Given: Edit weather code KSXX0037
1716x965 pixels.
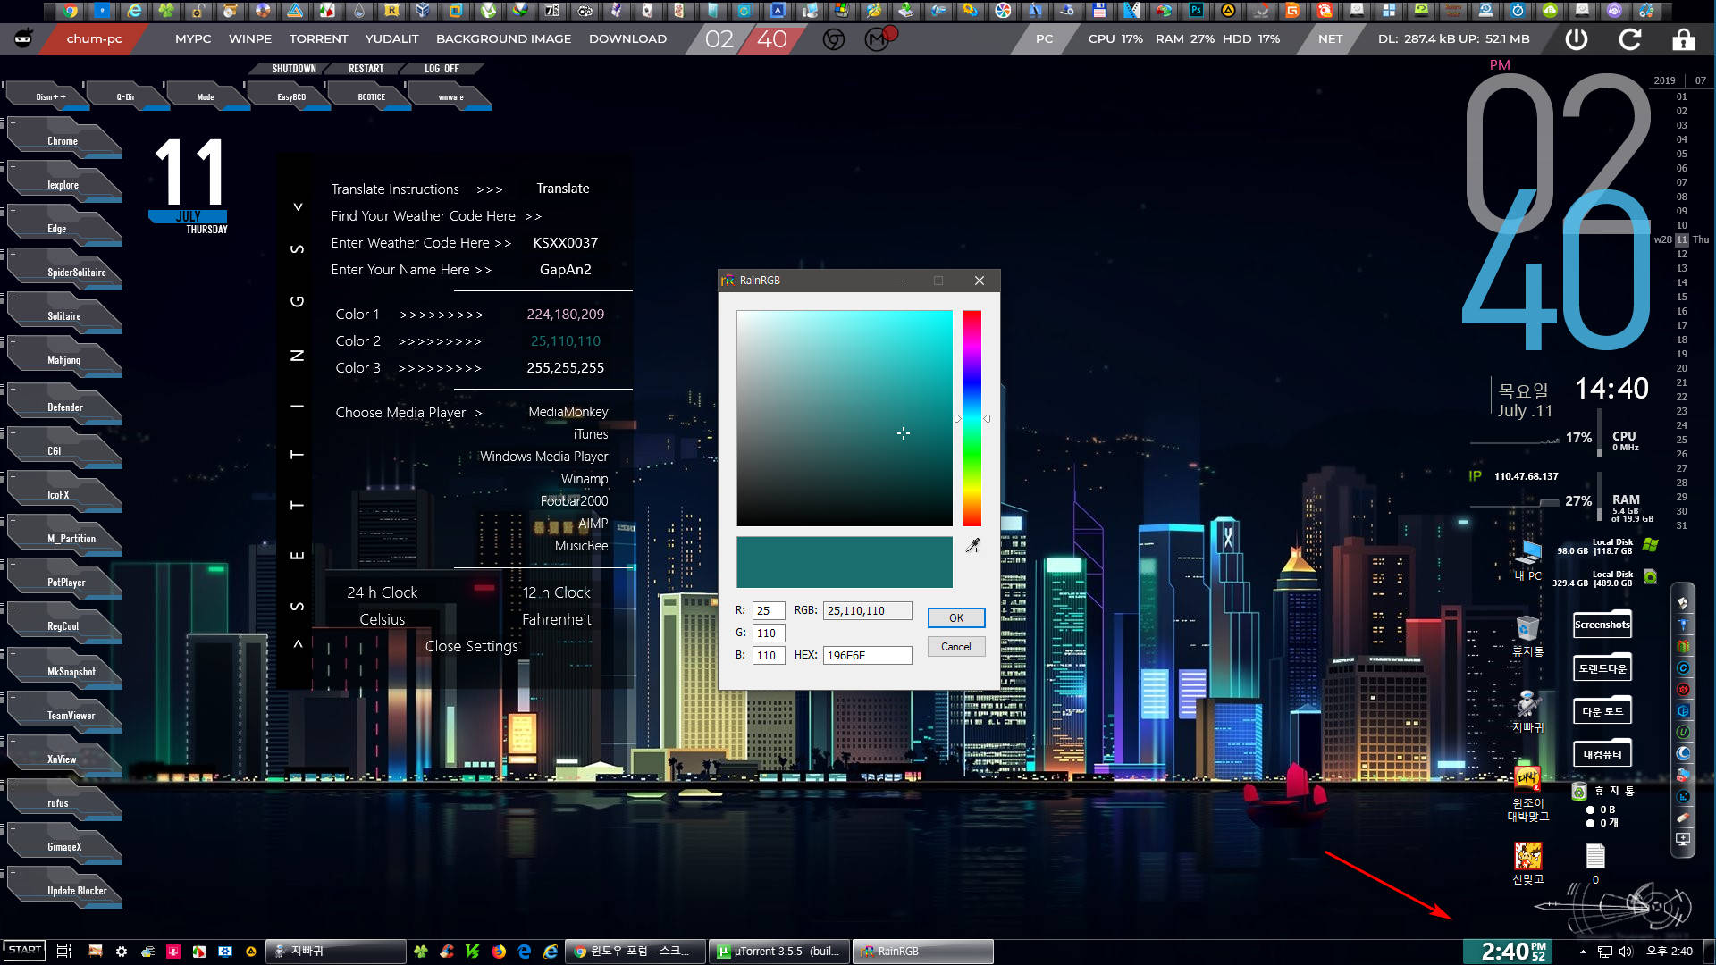Looking at the screenshot, I should tap(565, 243).
